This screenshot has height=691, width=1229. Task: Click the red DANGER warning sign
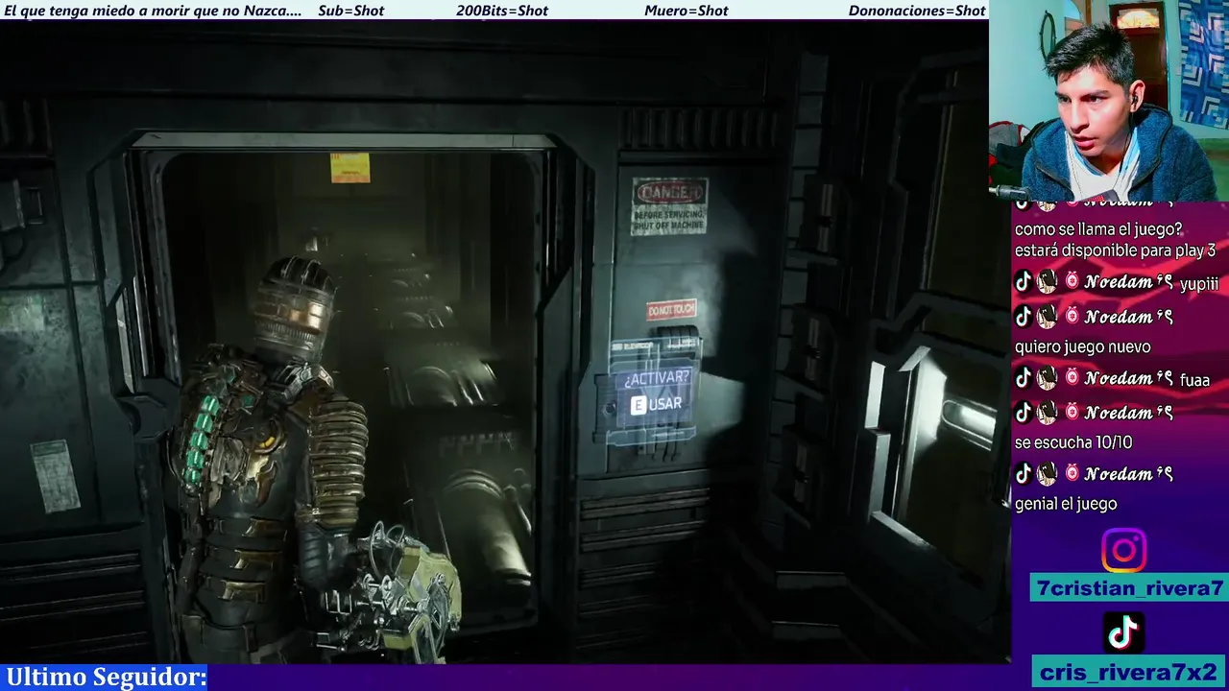coord(669,205)
